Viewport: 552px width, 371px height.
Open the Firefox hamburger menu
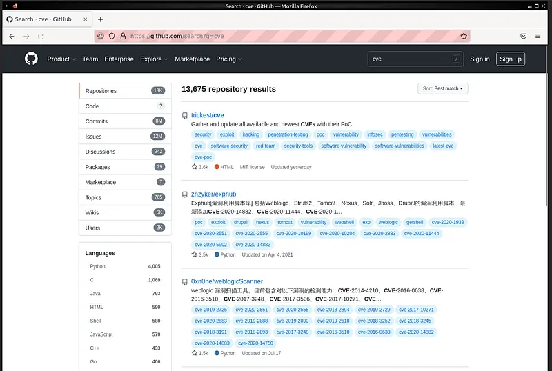[538, 36]
